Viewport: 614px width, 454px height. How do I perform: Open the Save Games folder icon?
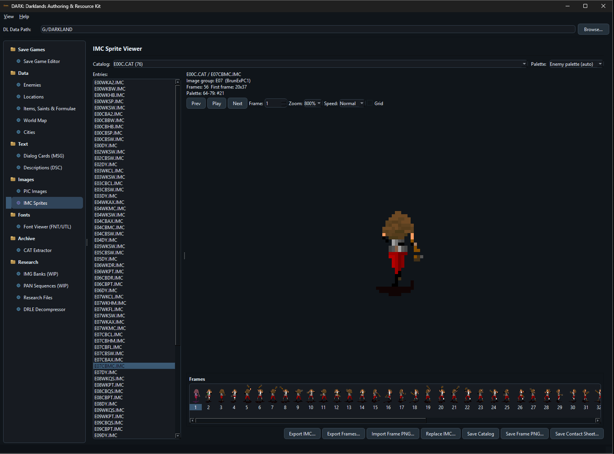13,49
